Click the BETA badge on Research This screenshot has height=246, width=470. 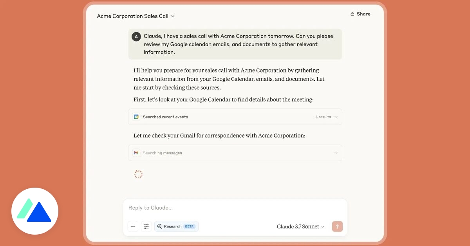[x=188, y=226]
